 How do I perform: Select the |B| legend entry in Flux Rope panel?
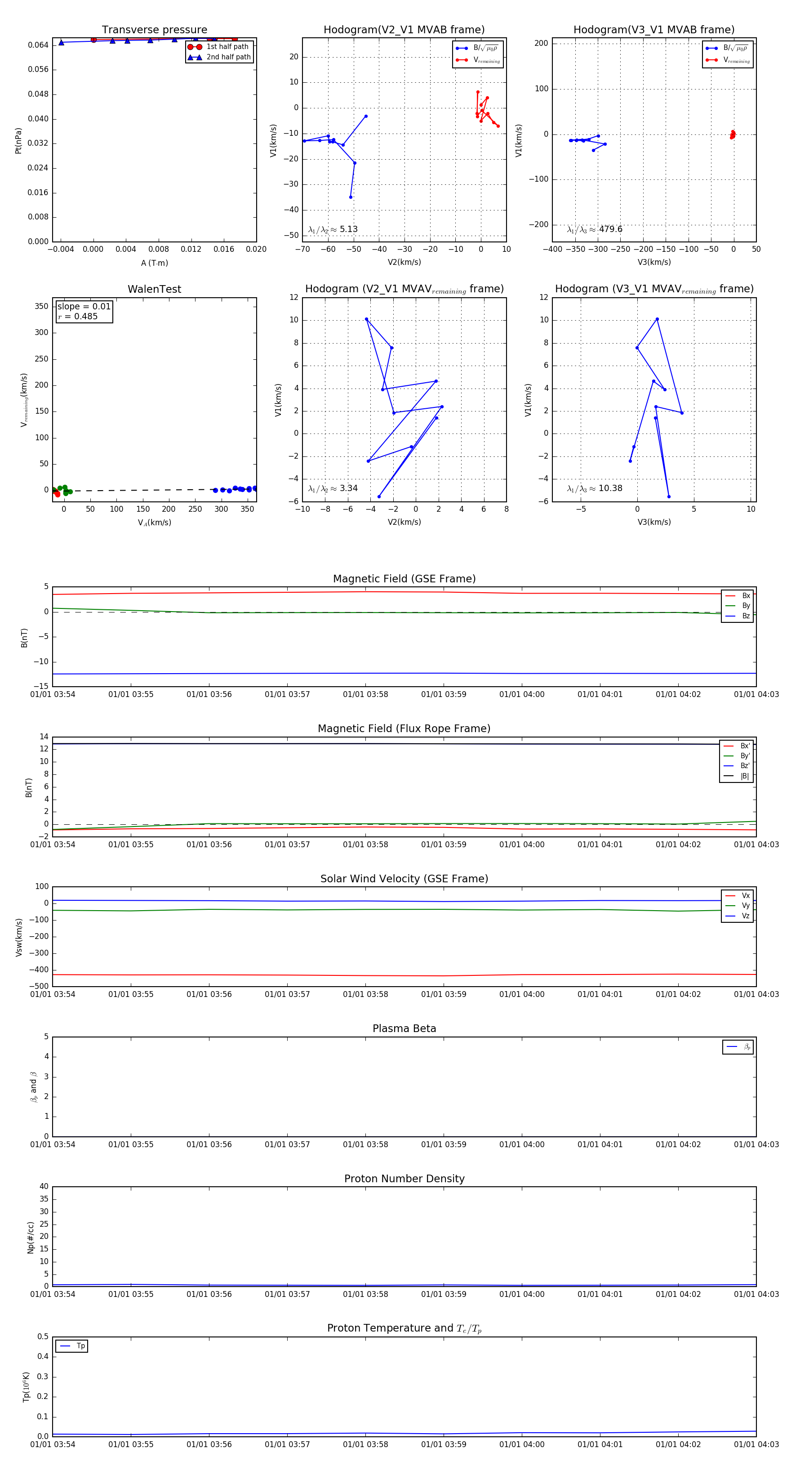tap(737, 776)
